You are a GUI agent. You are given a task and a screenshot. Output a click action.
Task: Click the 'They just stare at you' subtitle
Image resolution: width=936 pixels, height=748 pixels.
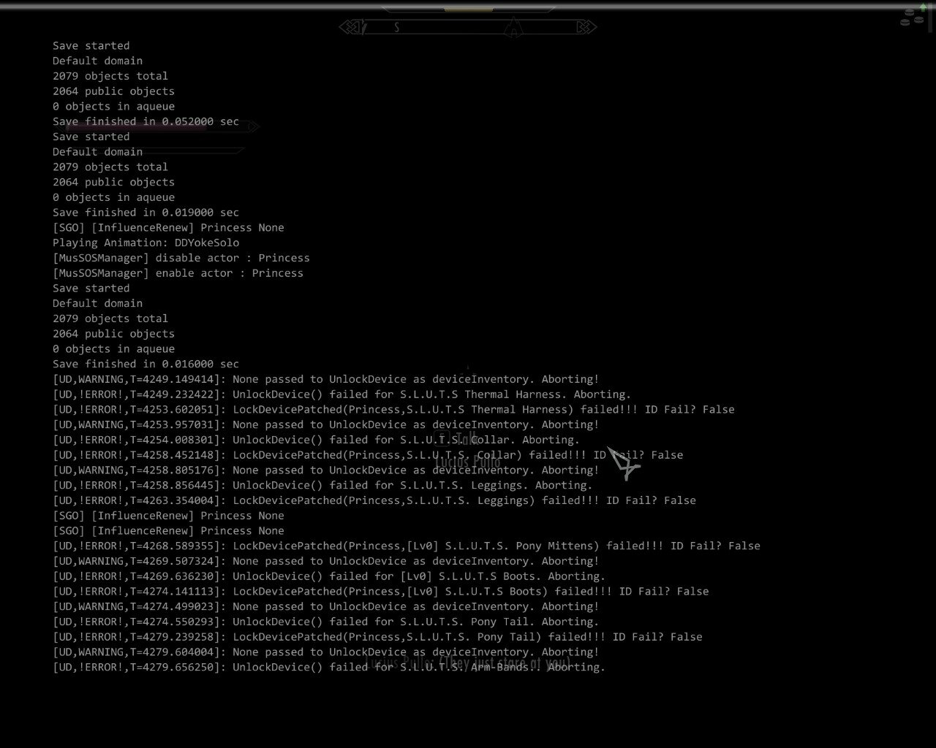pos(468,663)
